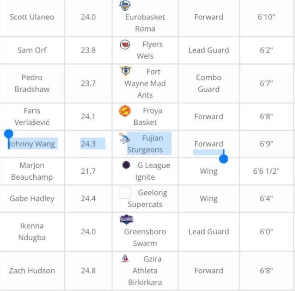Viewport: 295px width, 291px height.
Task: Click the highlighted Johnny Wang name
Action: coord(33,144)
